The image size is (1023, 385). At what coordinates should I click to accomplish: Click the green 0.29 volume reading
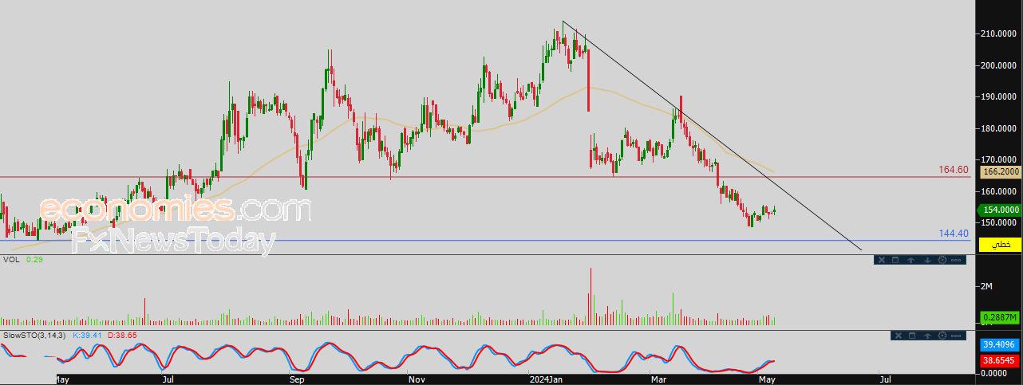click(x=34, y=260)
